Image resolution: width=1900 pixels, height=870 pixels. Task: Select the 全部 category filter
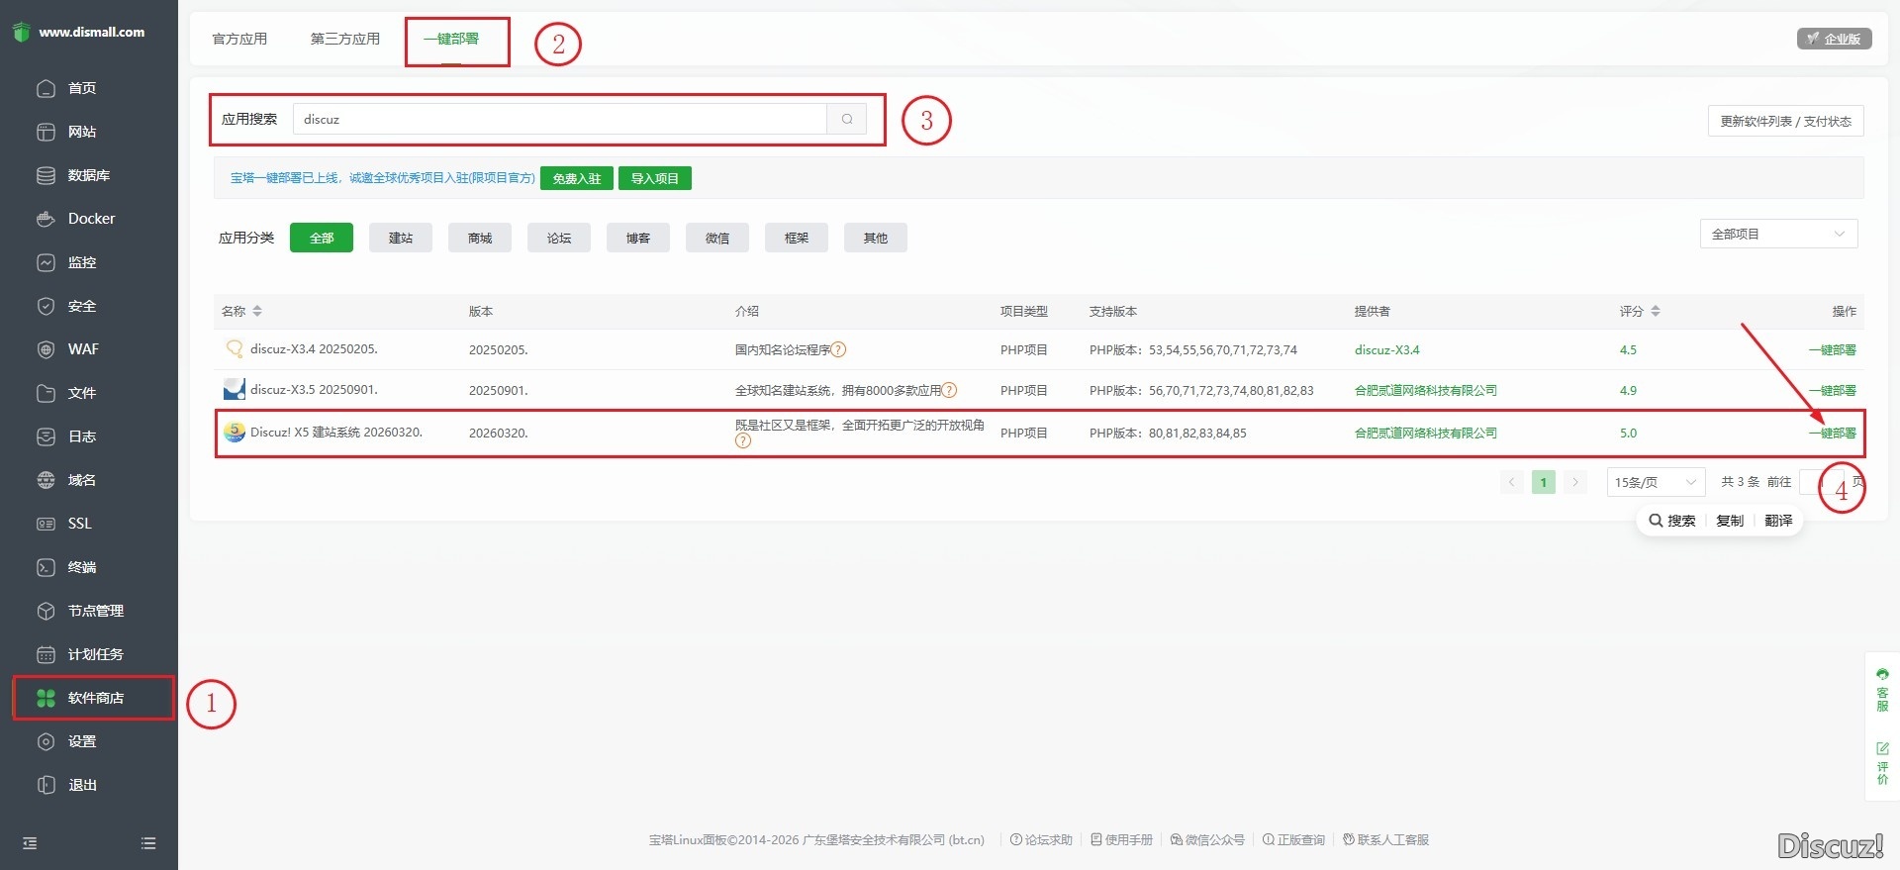321,238
